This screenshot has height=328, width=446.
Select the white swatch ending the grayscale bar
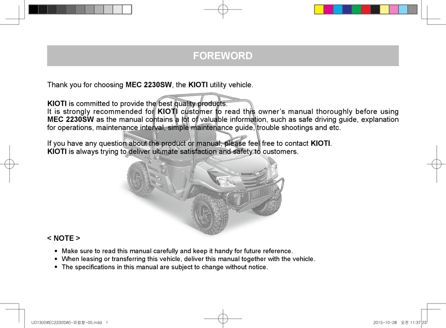[x=127, y=9]
